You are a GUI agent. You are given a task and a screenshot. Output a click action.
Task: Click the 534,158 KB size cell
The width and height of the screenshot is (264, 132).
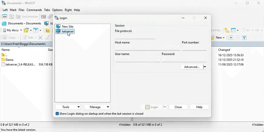(46, 64)
